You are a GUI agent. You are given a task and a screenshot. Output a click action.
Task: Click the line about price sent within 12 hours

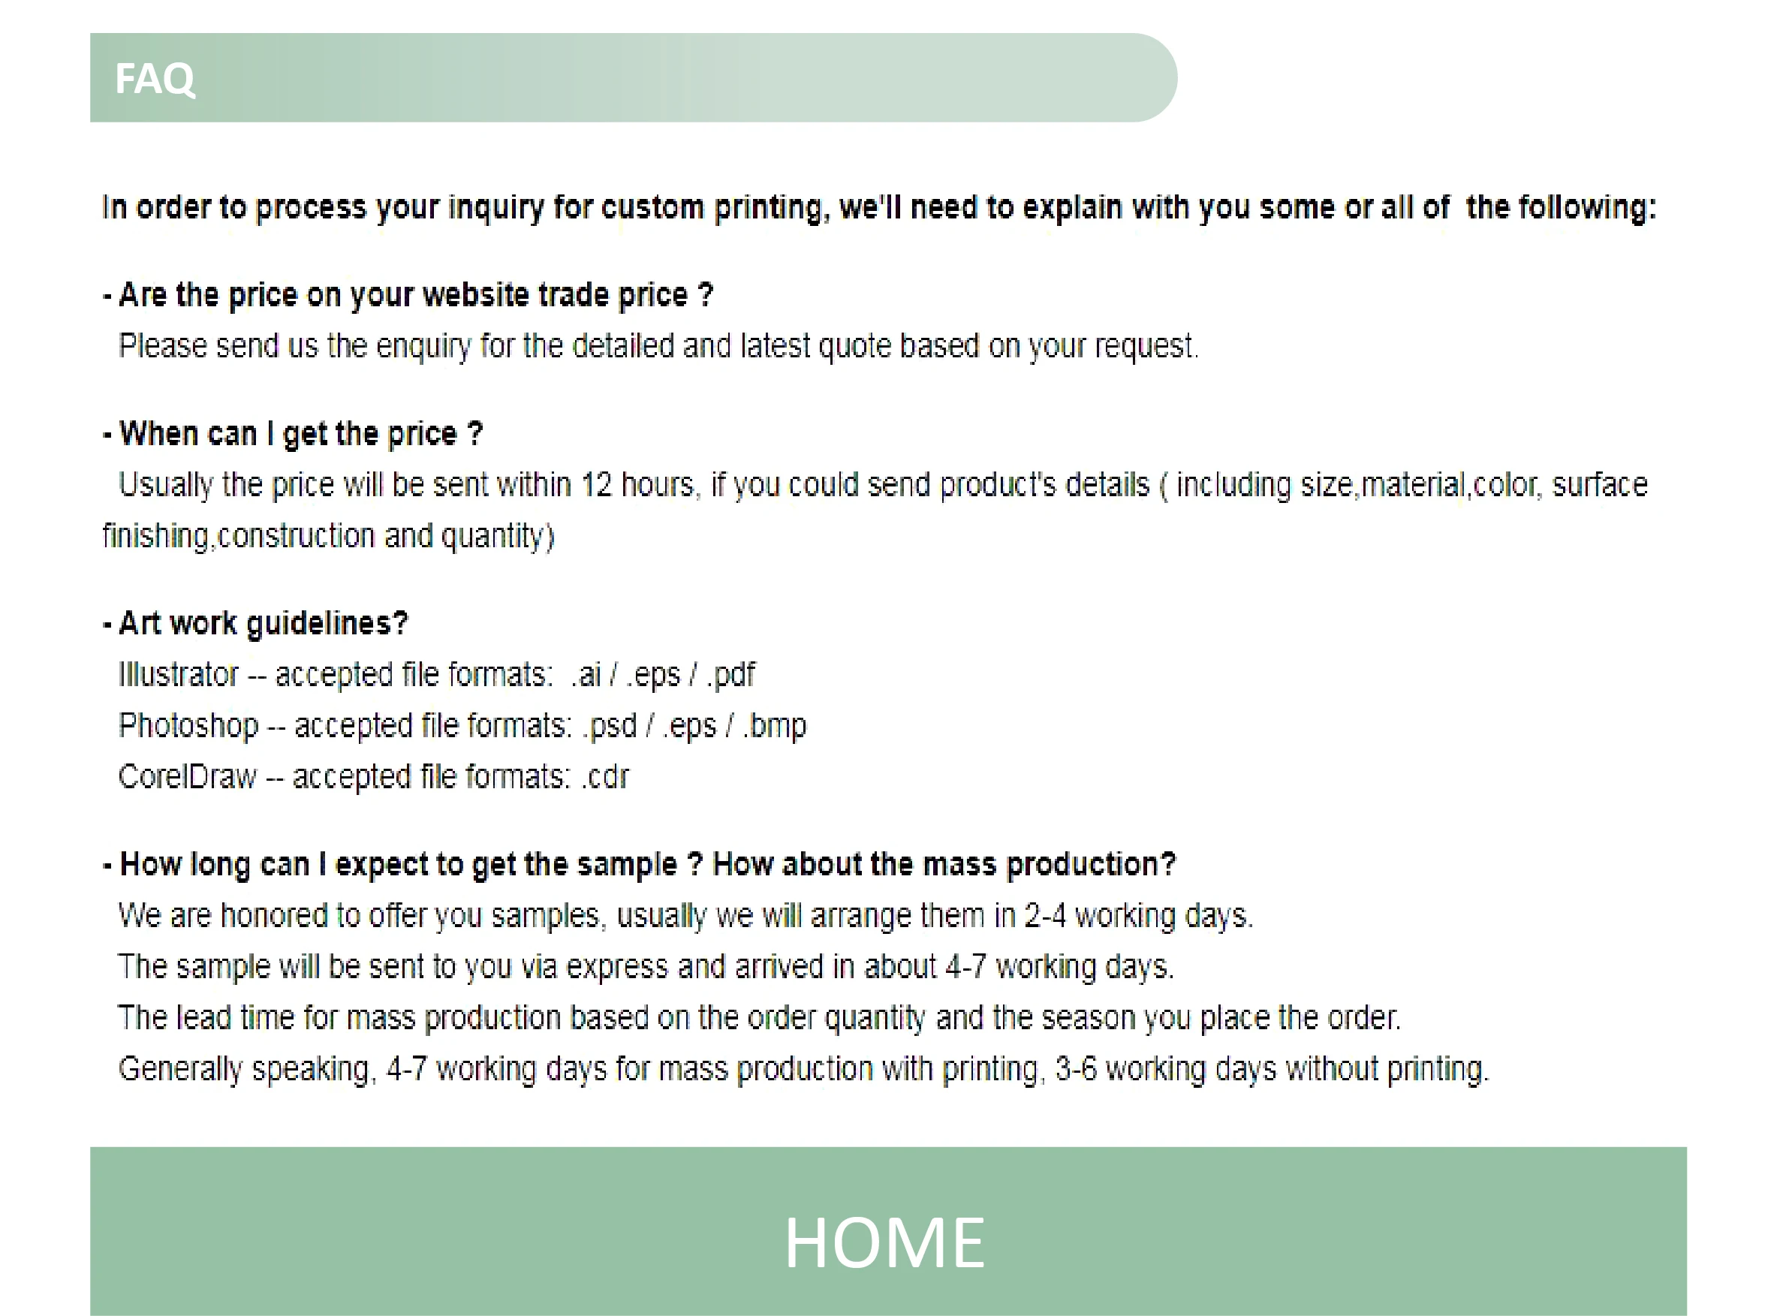(x=883, y=485)
